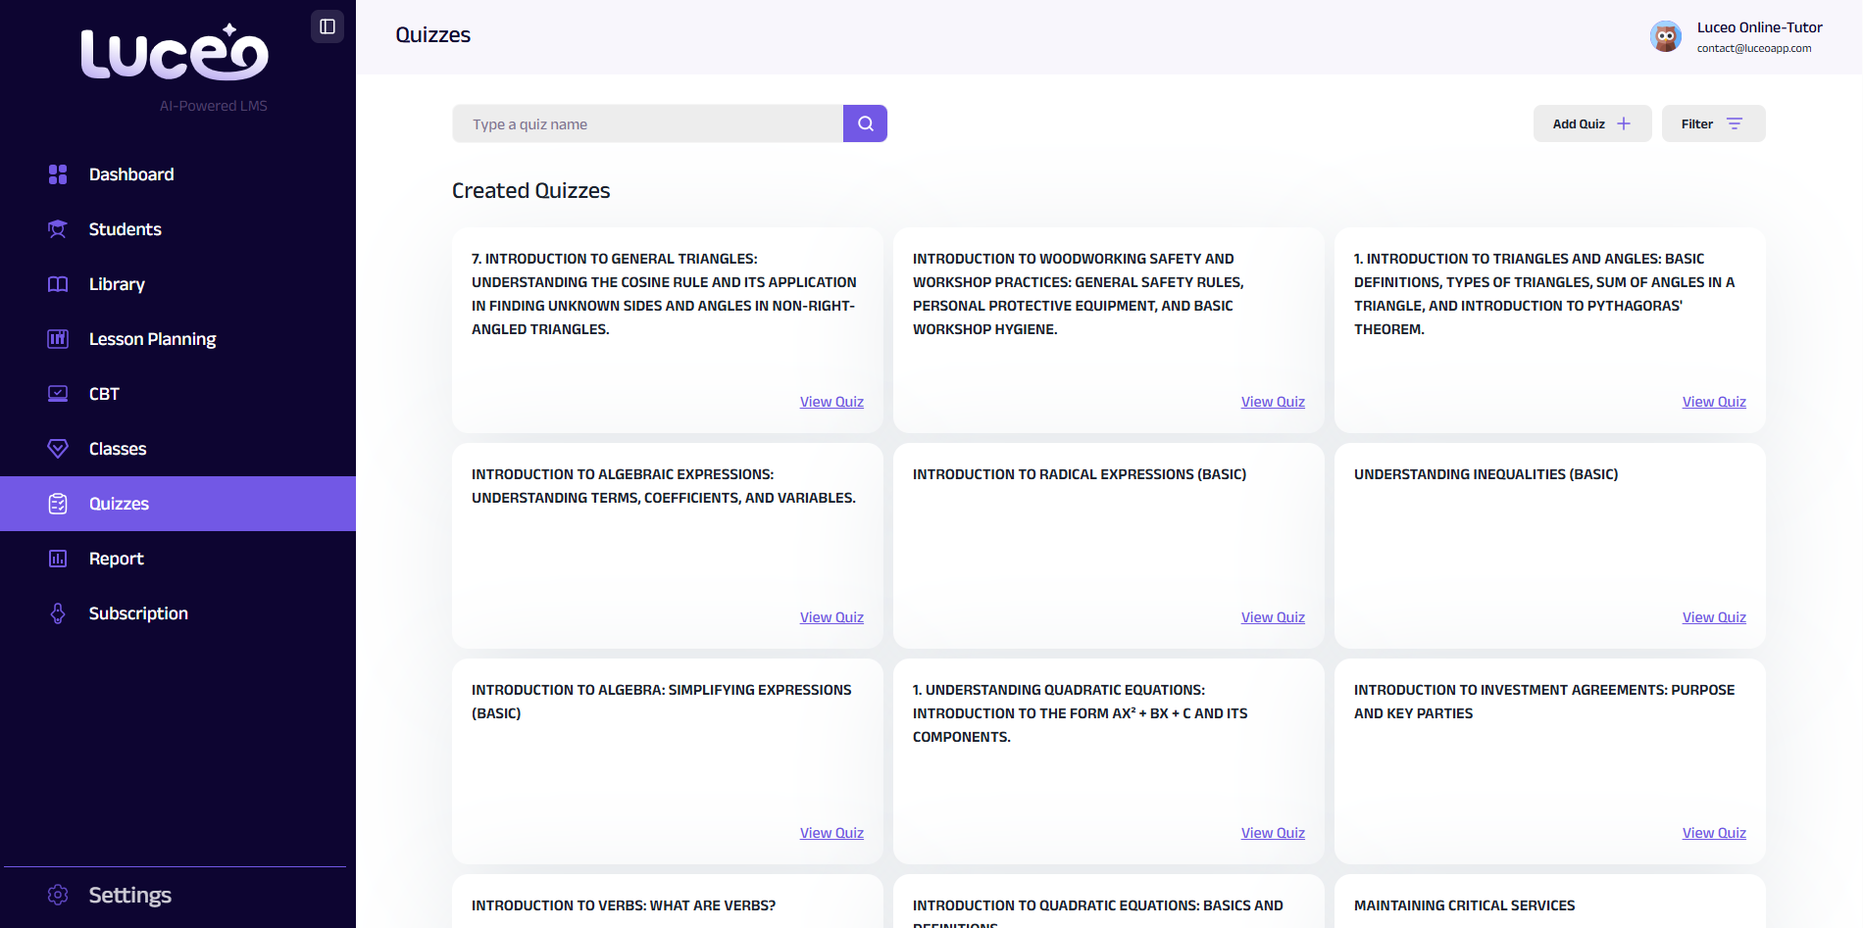Click the quiz name search field
Viewport: 1863px width, 928px height.
pos(647,123)
